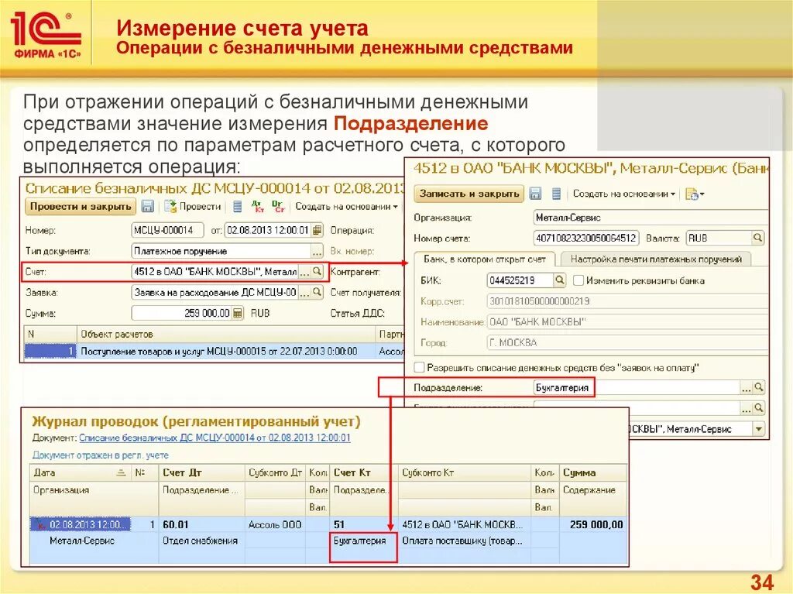Viewport: 793px width, 594px height.
Task: Click floppy save icon in bank account window
Action: pos(536,194)
